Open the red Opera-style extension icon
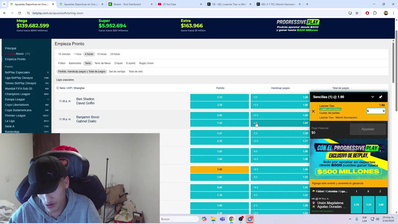398x224 pixels. 367,13
